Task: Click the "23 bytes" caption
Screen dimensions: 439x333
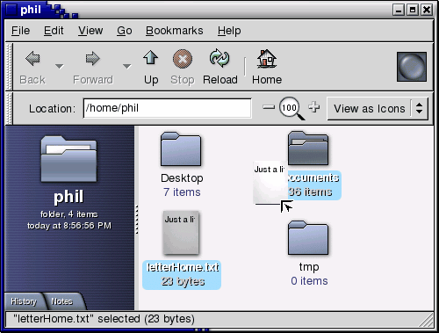Action: pyautogui.click(x=183, y=281)
